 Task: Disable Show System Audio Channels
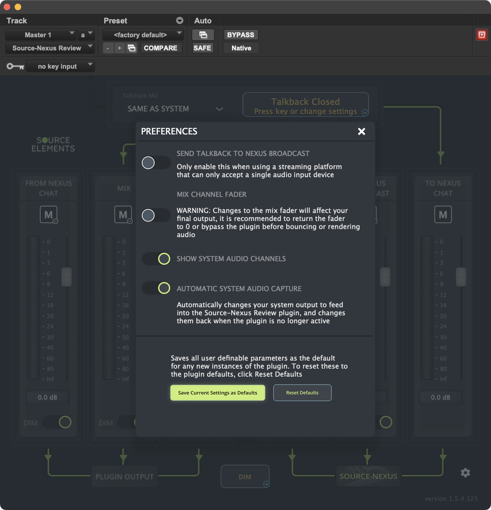click(x=156, y=259)
